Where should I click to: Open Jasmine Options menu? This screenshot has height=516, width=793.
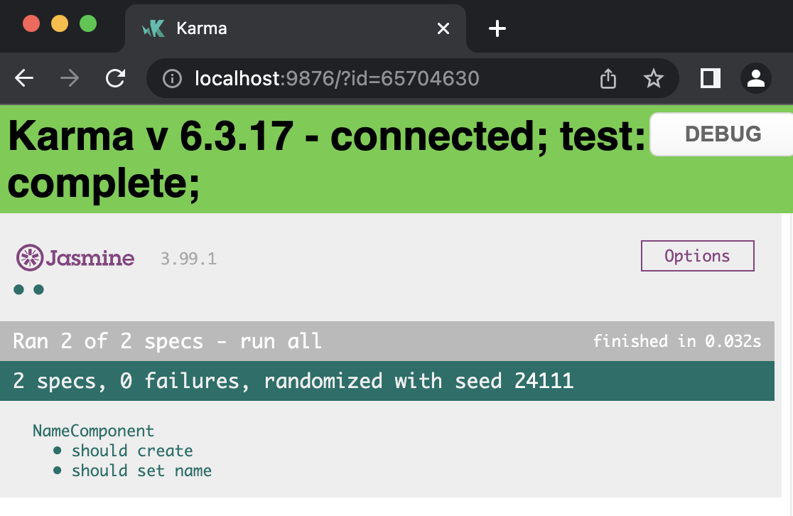click(697, 256)
